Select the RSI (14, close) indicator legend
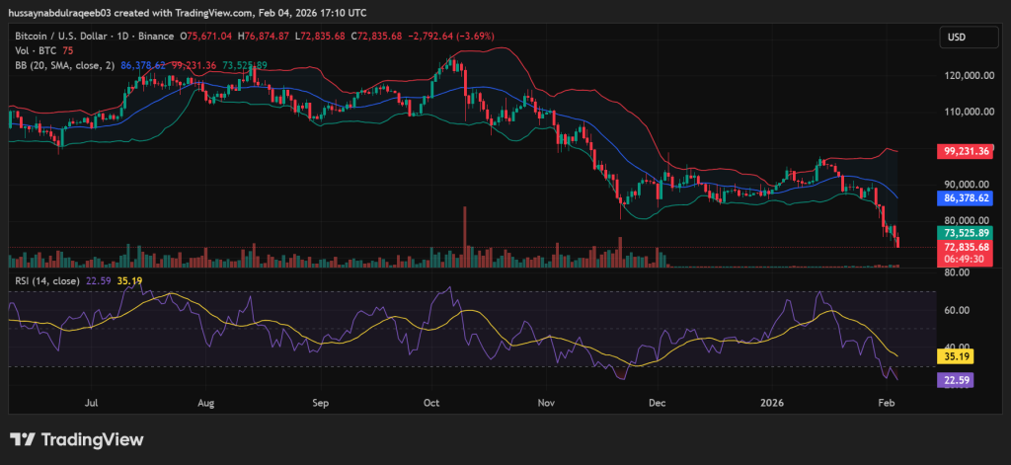1011x465 pixels. (x=46, y=281)
